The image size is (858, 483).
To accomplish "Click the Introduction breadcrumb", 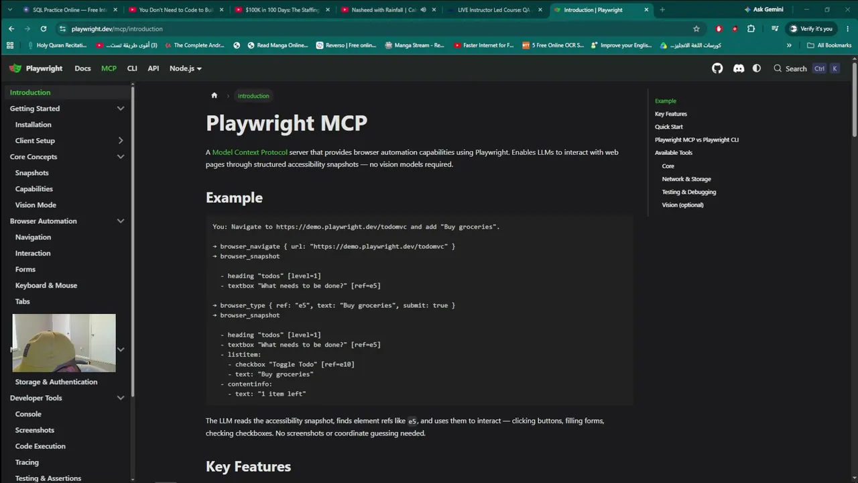I will 253,96.
